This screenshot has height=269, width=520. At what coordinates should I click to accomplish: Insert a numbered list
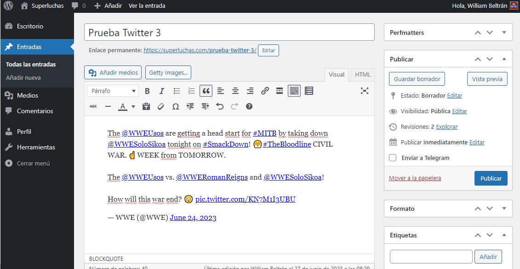[x=191, y=91]
